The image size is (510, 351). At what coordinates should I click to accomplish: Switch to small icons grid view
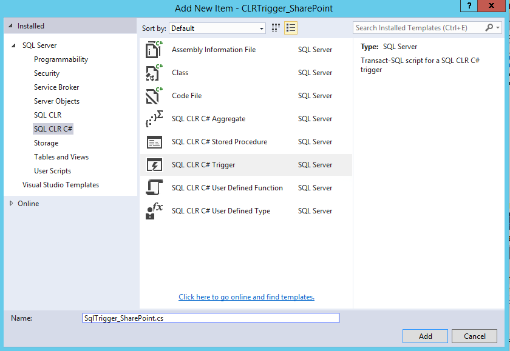[x=276, y=28]
